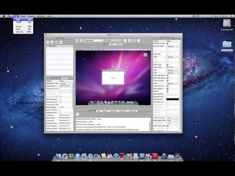Image resolution: width=235 pixels, height=176 pixels.
Task: Click the icon right of the magnifier in the preview toolbar
Action: (x=130, y=41)
